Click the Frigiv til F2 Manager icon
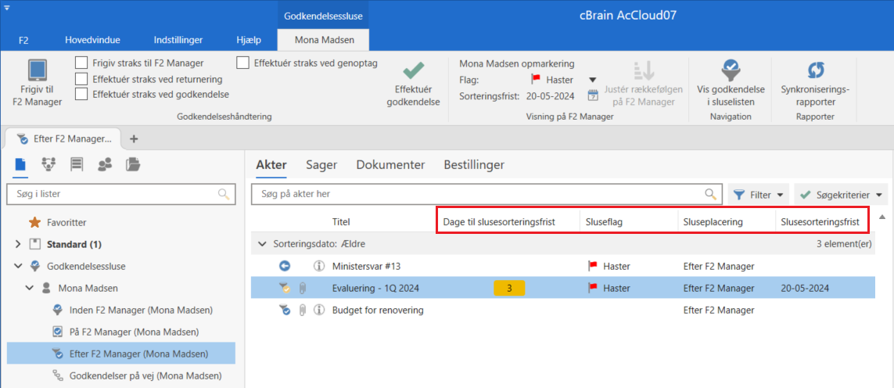The height and width of the screenshot is (388, 894). (x=36, y=70)
